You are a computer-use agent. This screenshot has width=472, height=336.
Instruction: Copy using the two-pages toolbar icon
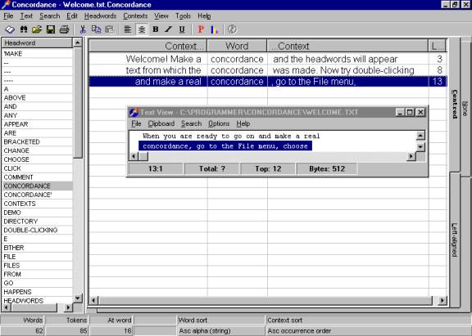97,29
